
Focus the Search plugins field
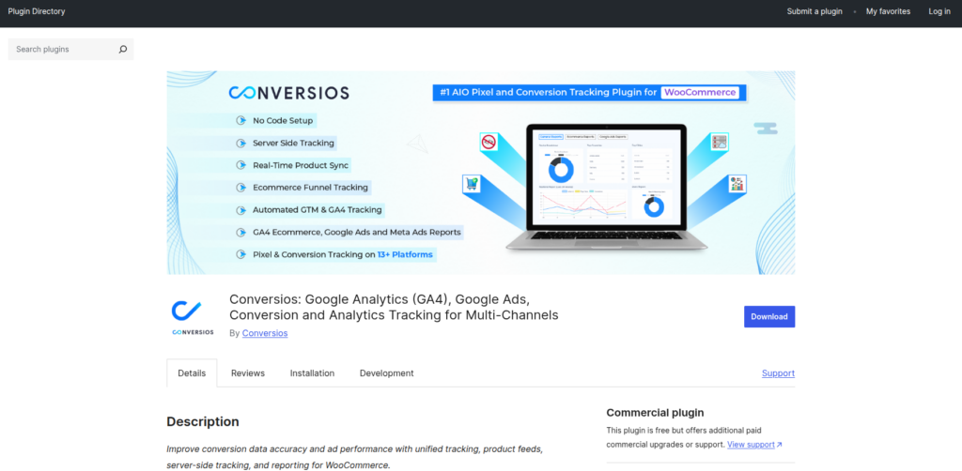pos(70,49)
